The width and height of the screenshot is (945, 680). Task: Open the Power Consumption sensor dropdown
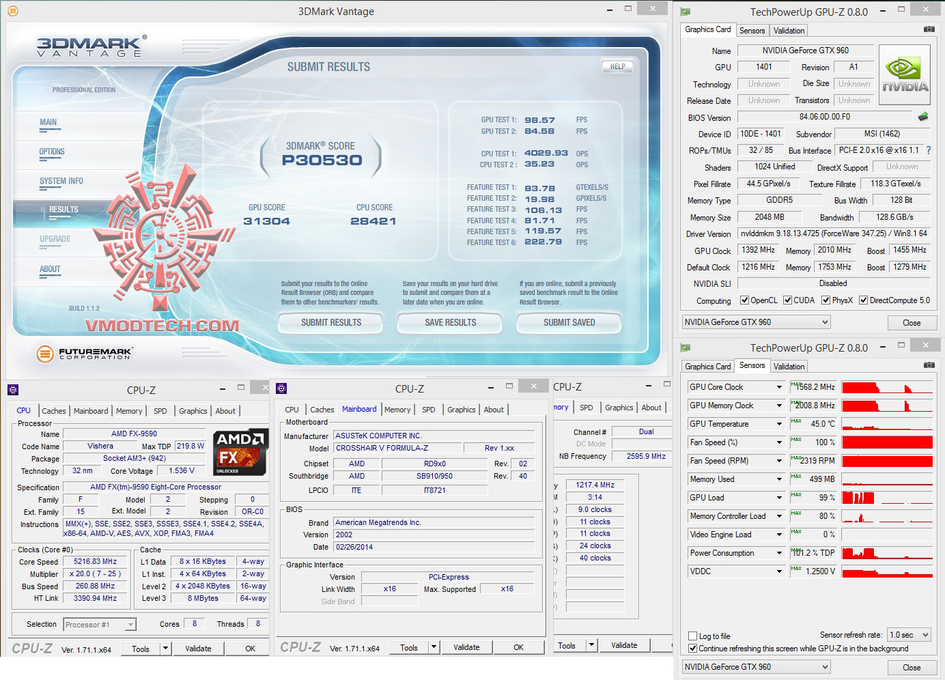pyautogui.click(x=779, y=553)
